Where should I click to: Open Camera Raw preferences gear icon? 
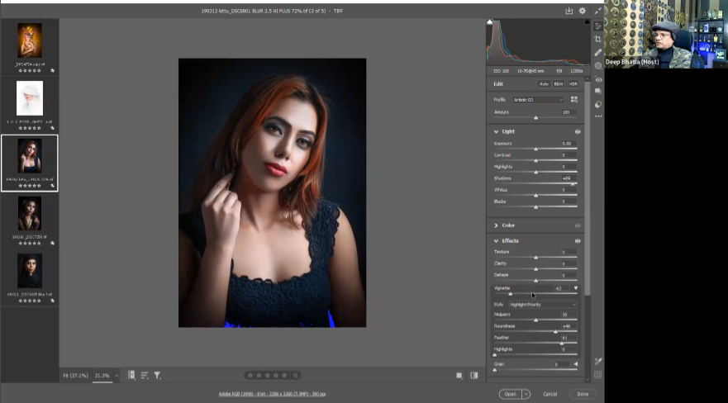point(582,11)
